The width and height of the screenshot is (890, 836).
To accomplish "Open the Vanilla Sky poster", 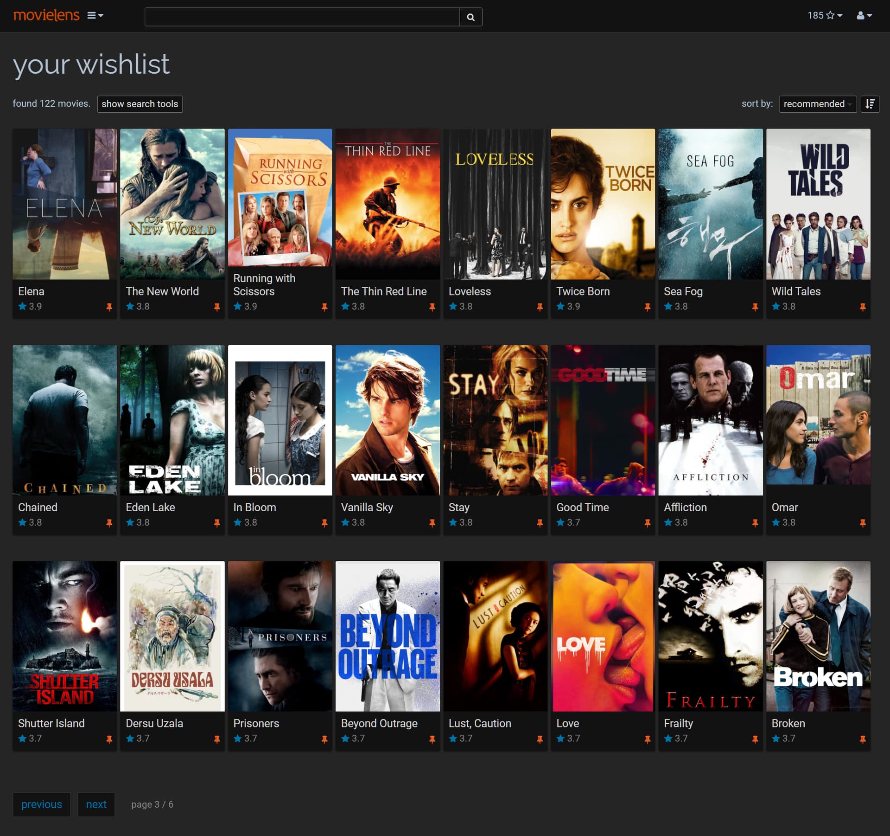I will 388,420.
